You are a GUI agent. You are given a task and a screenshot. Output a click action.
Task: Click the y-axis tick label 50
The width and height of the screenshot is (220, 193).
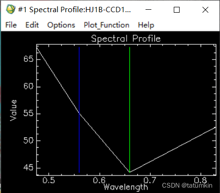tap(28, 140)
